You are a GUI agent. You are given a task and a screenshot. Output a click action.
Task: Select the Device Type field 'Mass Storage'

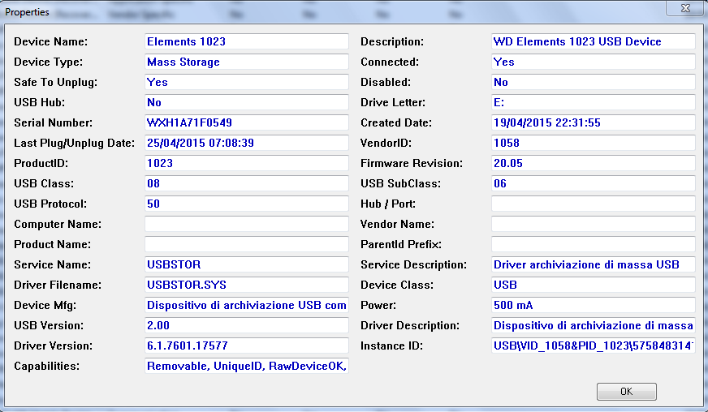coord(247,62)
